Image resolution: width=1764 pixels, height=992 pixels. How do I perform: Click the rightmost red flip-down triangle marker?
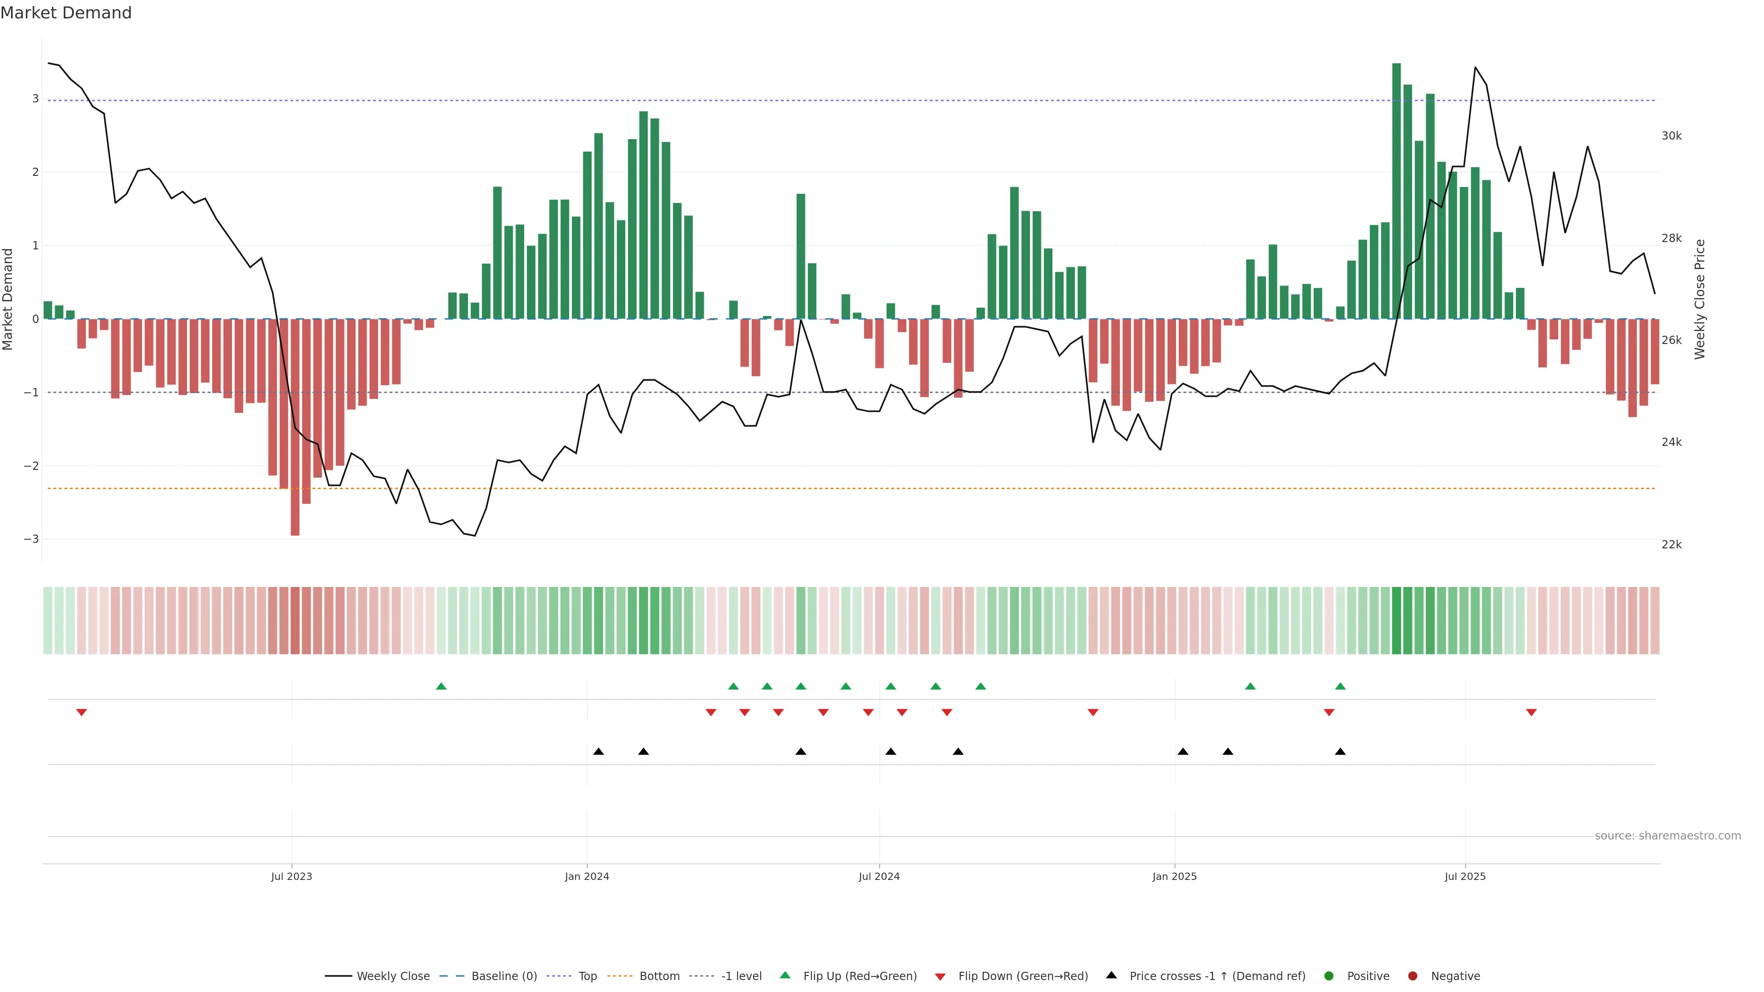1531,713
